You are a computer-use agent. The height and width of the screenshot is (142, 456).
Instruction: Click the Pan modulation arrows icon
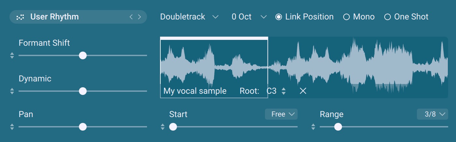click(x=12, y=127)
